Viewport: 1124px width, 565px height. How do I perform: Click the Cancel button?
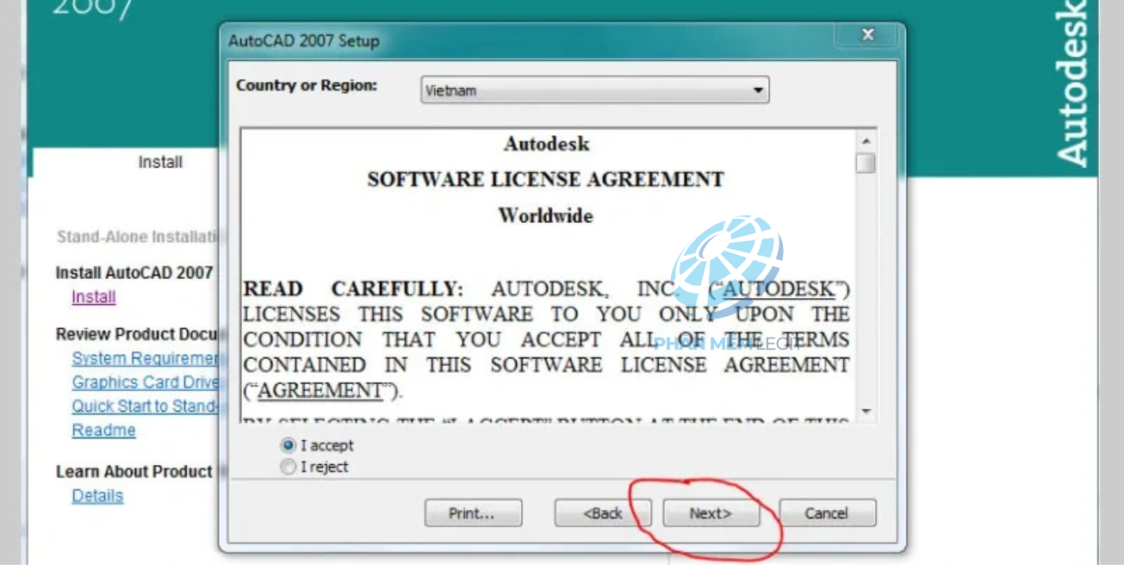pyautogui.click(x=827, y=513)
